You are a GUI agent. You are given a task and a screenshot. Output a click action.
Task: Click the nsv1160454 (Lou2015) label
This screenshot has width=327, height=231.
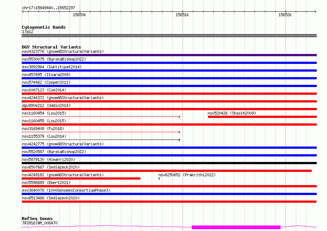pyautogui.click(x=44, y=113)
